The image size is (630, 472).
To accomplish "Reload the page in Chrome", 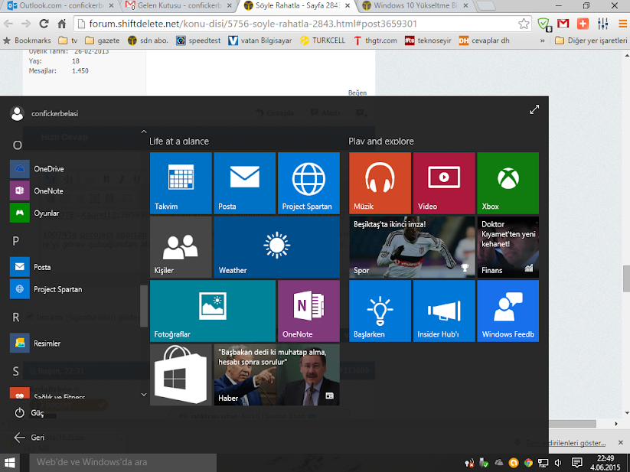I will (x=44, y=24).
